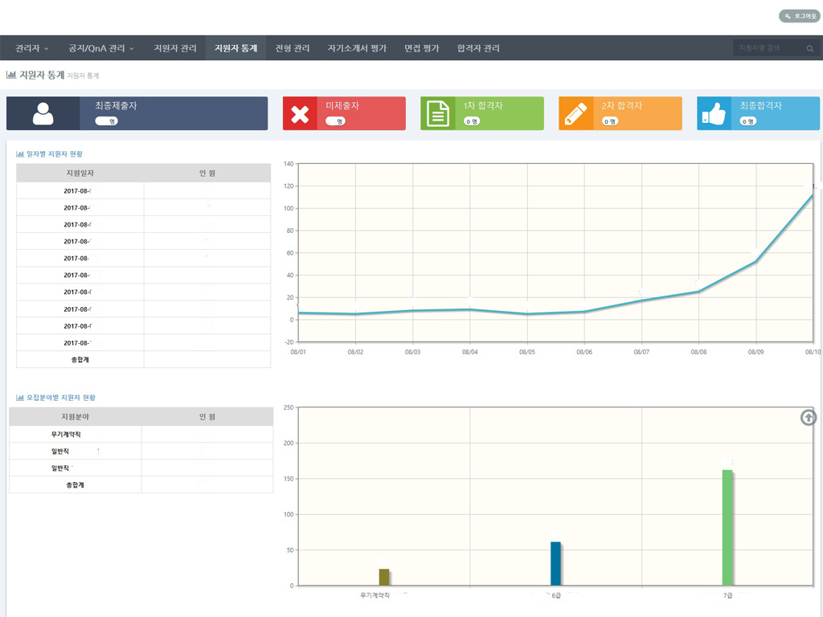Click the 지원자 통계 breadcrumb text

pyautogui.click(x=83, y=76)
